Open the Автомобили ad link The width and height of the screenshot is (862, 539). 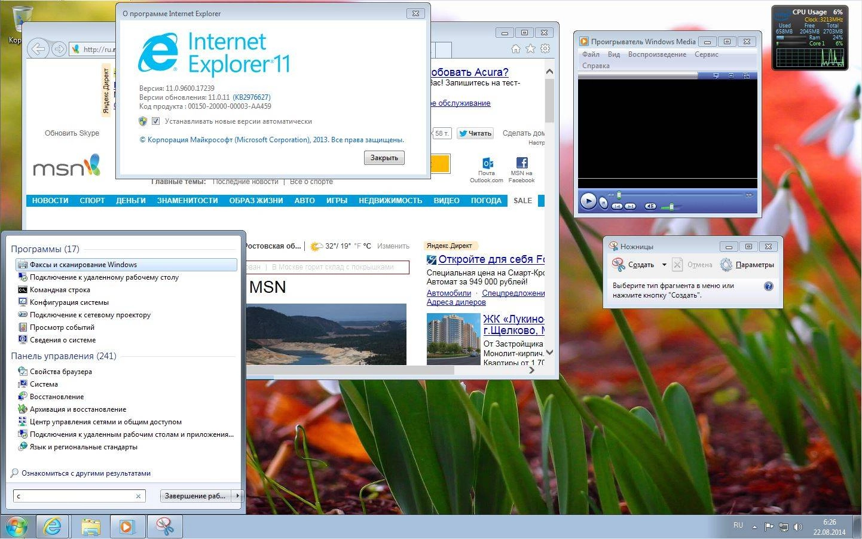coord(449,293)
